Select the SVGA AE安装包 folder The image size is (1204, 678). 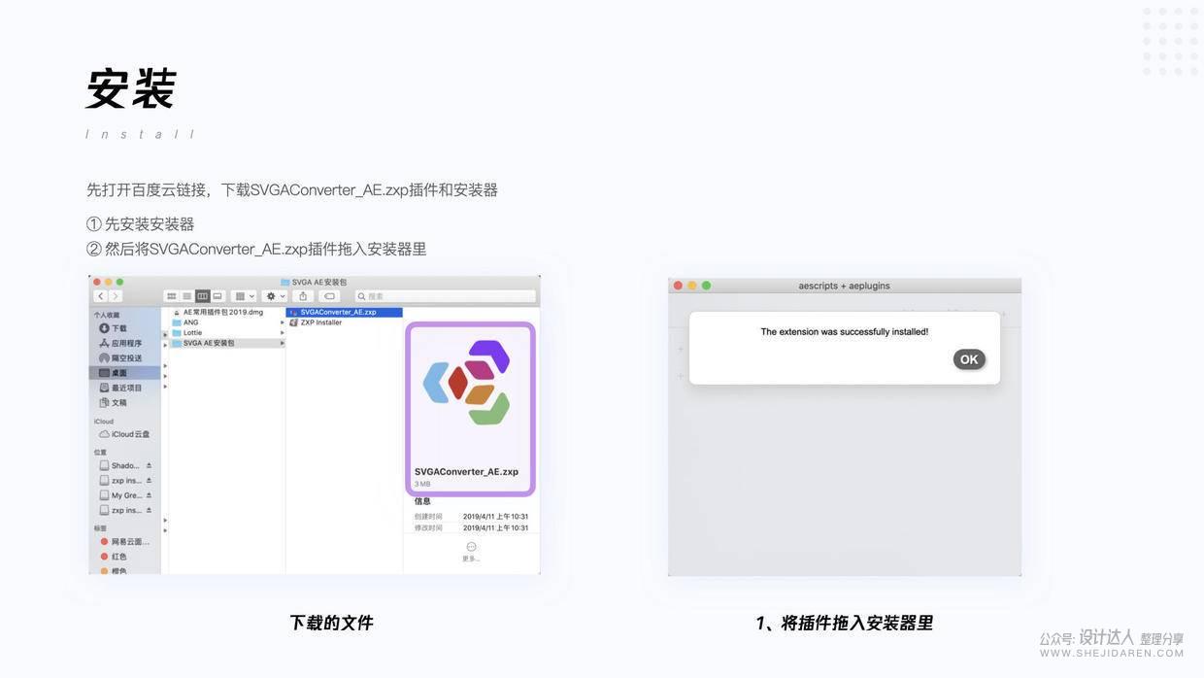click(x=225, y=343)
